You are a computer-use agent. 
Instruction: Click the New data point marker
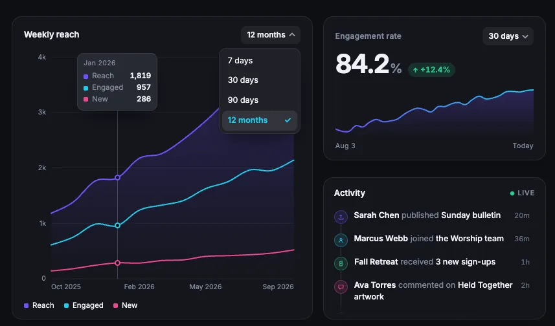pos(117,263)
